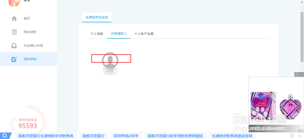This screenshot has width=304, height=139.
Task: Open 生源地贷款系统登录官网 suggestion link
Action: tap(232, 136)
